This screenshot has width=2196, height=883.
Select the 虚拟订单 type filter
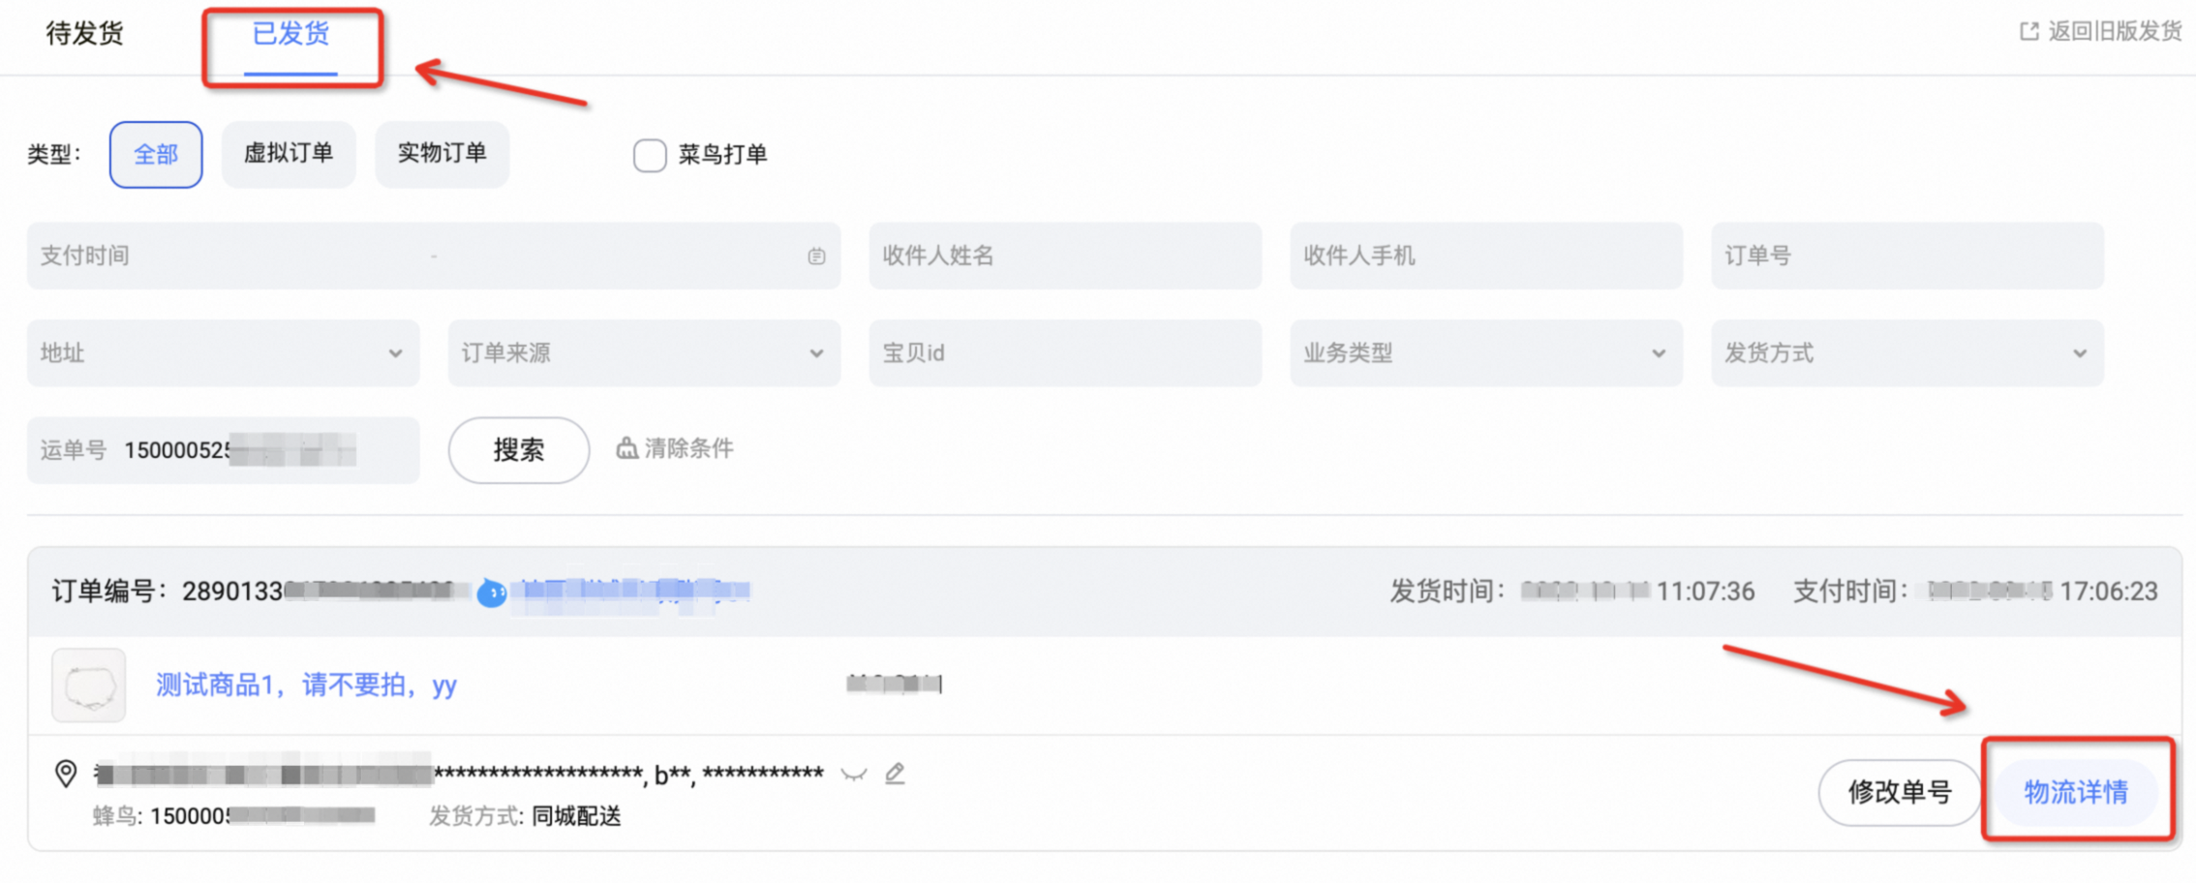[289, 154]
